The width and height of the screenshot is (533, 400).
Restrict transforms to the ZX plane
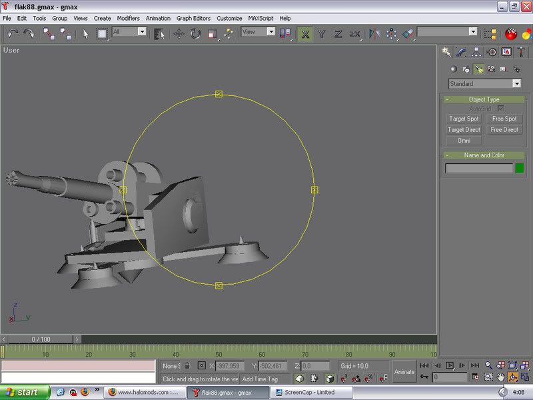tap(354, 34)
